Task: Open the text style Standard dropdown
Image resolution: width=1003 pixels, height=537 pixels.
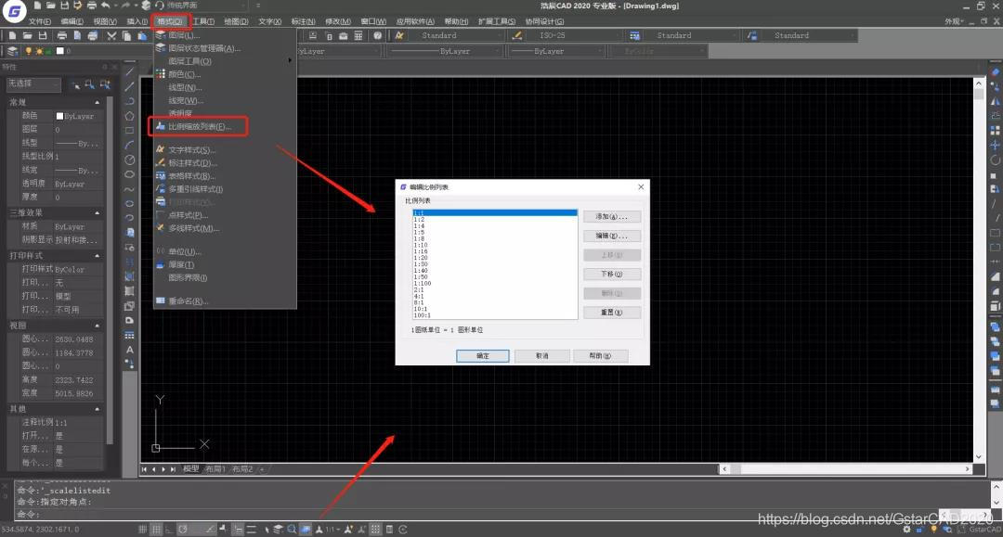Action: click(x=456, y=36)
